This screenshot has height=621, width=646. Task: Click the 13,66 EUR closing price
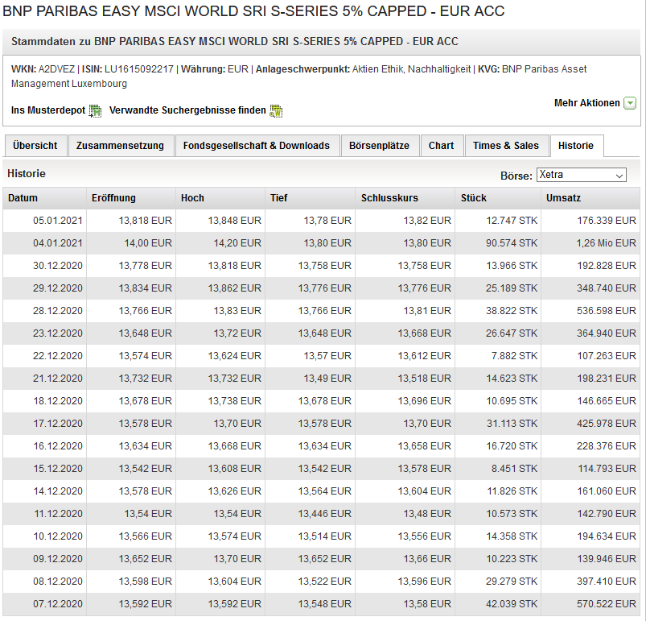click(427, 559)
